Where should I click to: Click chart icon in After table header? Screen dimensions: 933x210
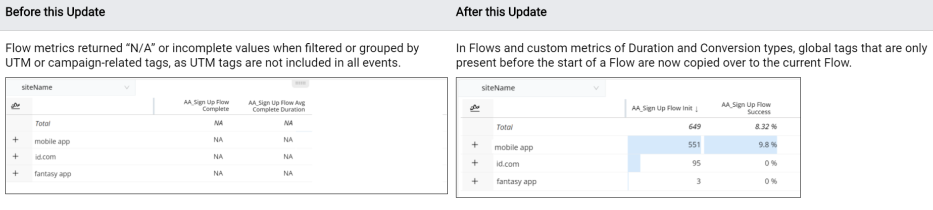click(x=475, y=108)
